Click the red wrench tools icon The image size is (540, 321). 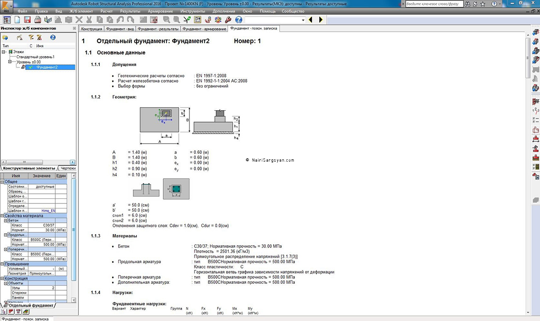pyautogui.click(x=228, y=20)
